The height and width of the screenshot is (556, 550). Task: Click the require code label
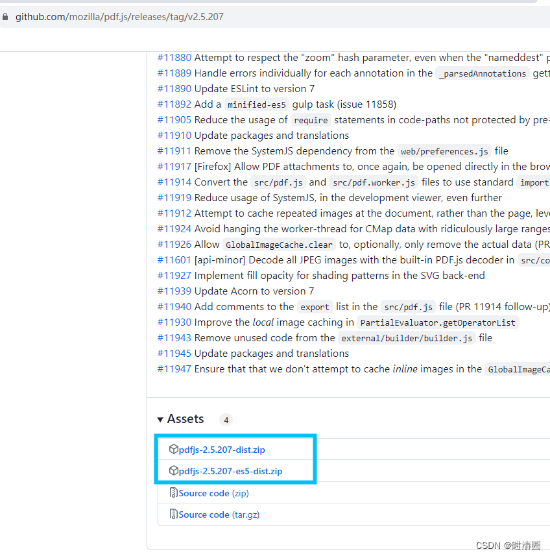311,120
